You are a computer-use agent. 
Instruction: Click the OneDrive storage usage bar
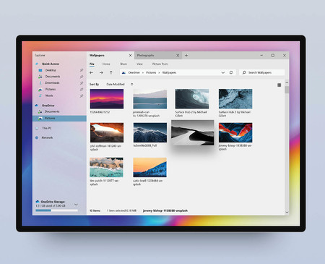pyautogui.click(x=56, y=210)
